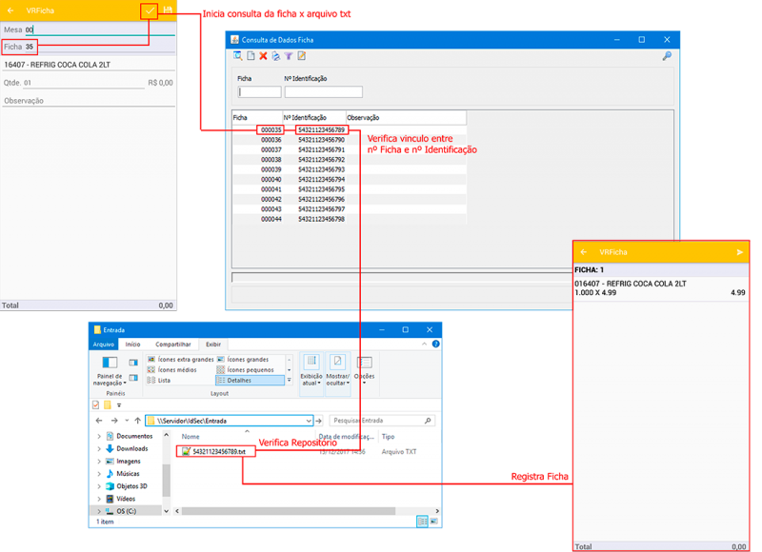Click the Explorer forward navigation arrow
762x552 pixels.
point(114,421)
